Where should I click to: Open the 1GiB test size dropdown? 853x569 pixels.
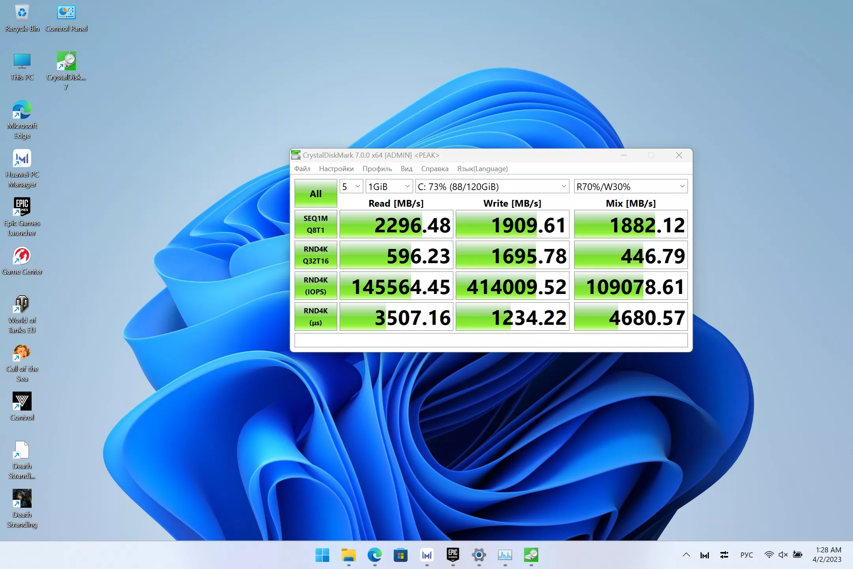pyautogui.click(x=389, y=187)
